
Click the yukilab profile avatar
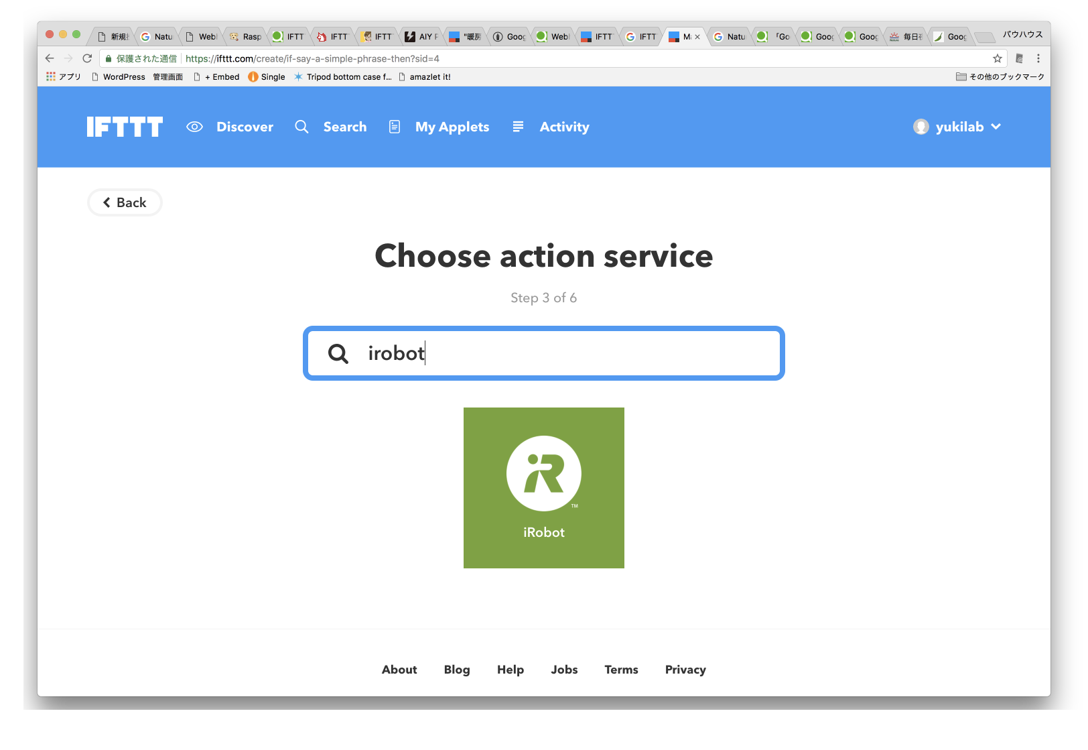(x=921, y=127)
